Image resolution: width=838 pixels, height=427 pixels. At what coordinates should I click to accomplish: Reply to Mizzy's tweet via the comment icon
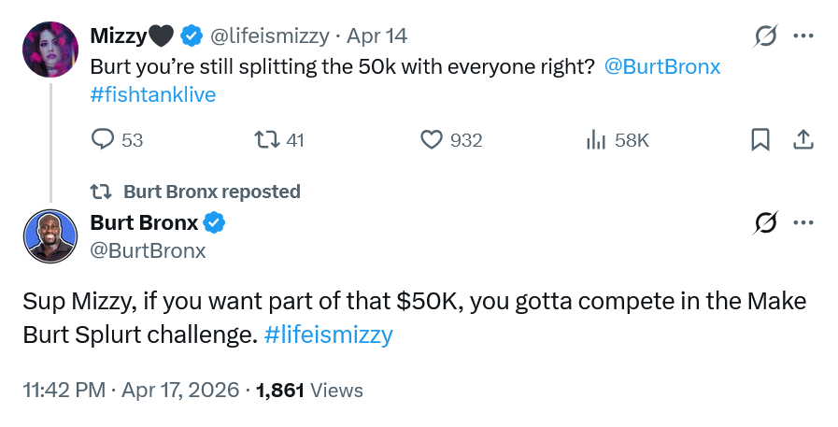pos(103,140)
